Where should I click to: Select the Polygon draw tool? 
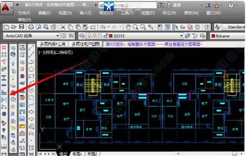tap(31, 69)
